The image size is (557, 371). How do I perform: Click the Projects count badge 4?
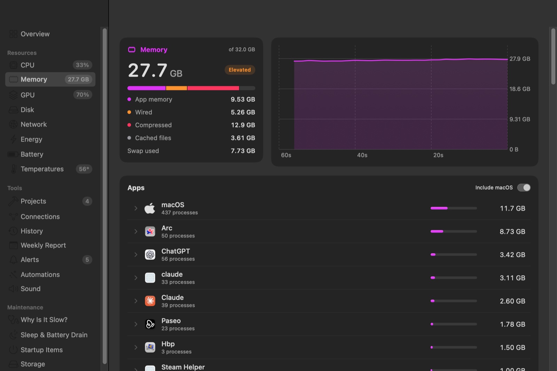click(x=87, y=201)
